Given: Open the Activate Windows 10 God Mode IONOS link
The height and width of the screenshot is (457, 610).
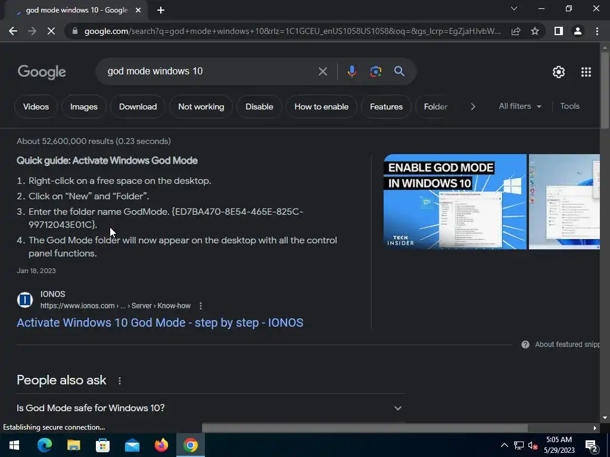Looking at the screenshot, I should click(160, 323).
